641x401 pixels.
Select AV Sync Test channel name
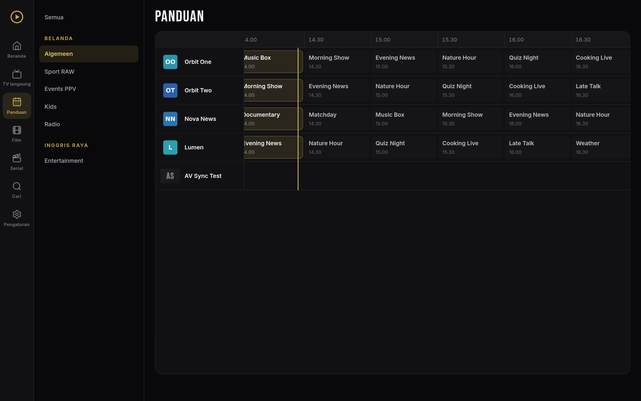pyautogui.click(x=203, y=176)
